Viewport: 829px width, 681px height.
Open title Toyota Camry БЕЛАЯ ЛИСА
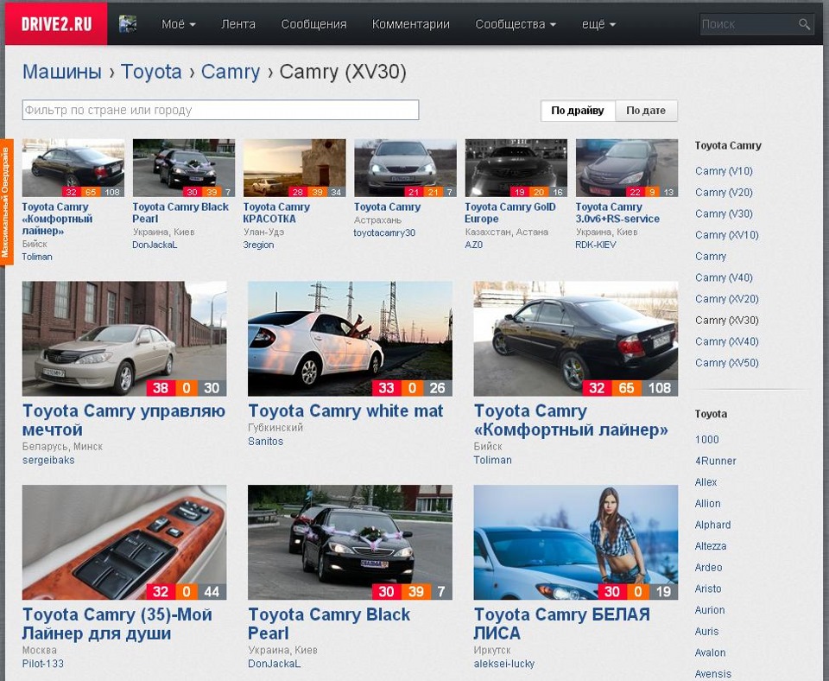pos(562,624)
